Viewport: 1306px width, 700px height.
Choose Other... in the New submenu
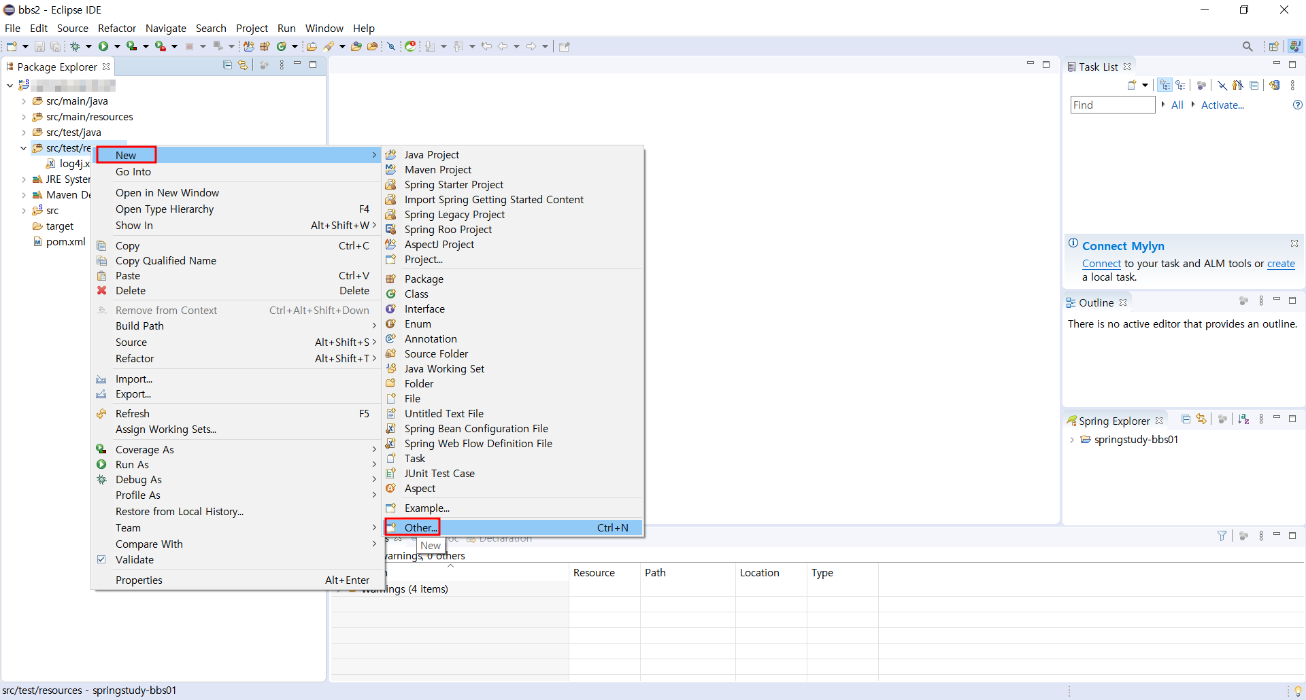tap(513, 527)
